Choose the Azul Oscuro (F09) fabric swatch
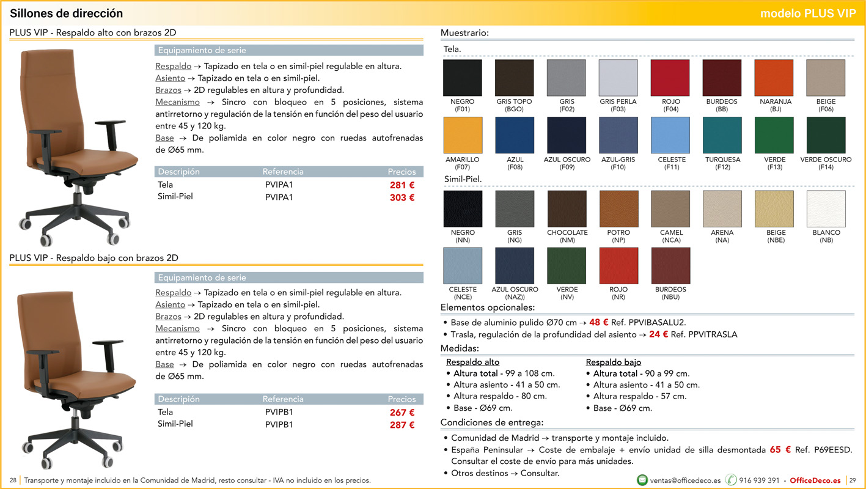The height and width of the screenshot is (489, 866). pyautogui.click(x=567, y=135)
